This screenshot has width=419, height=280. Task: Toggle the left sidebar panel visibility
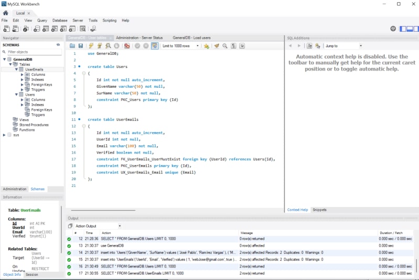pos(403,29)
